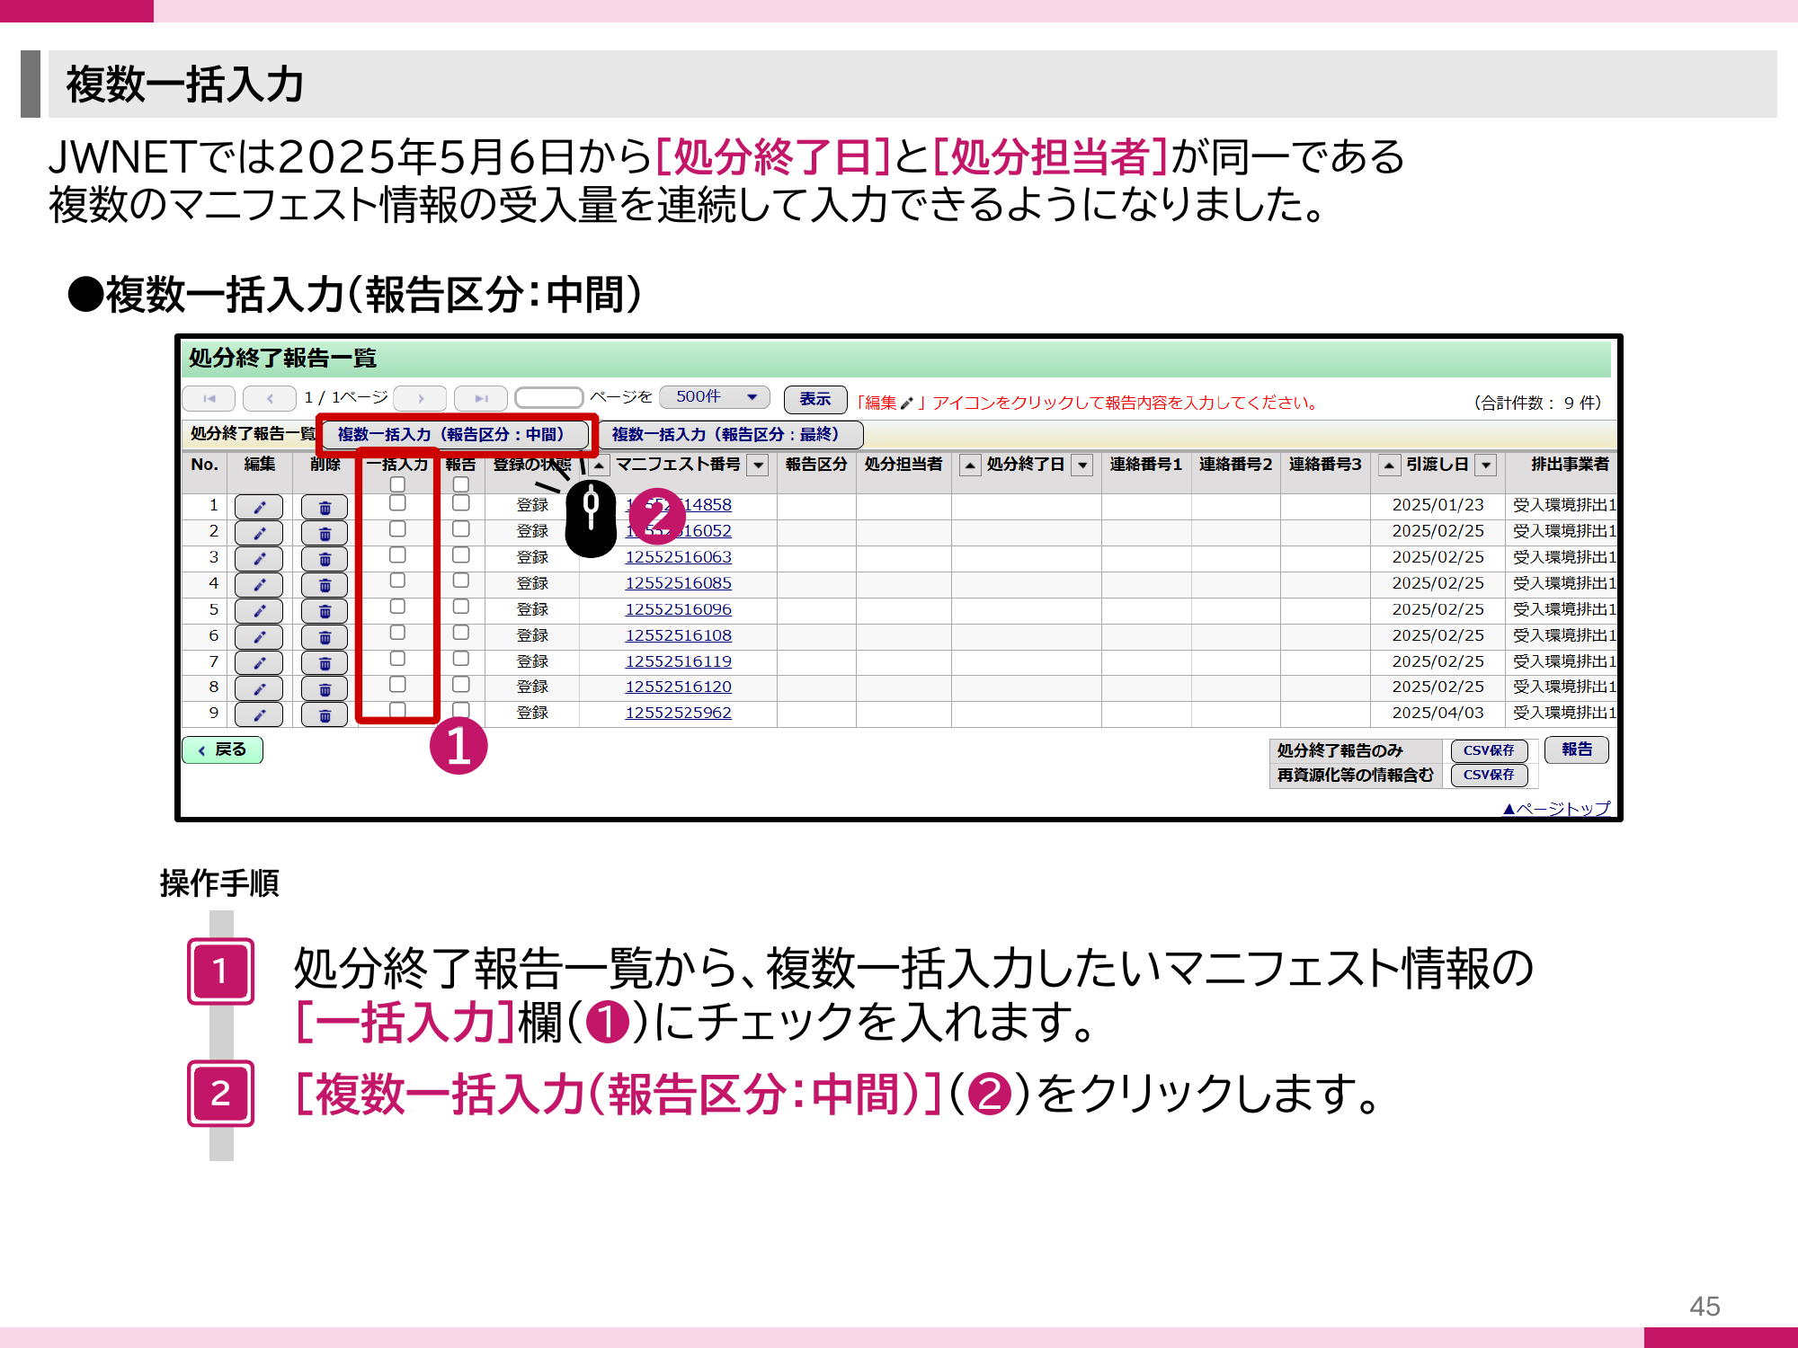Click the 表示 button
This screenshot has height=1348, width=1798.
point(815,399)
